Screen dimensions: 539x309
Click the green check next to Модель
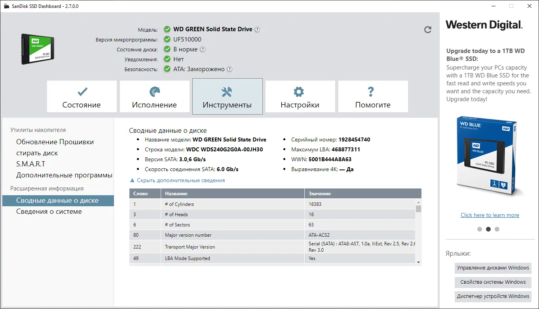tap(167, 30)
